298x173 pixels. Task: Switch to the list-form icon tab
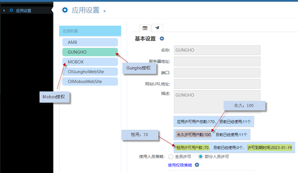click(x=145, y=28)
